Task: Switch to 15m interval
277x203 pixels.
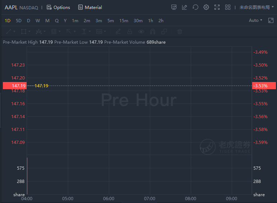Action: [124, 21]
